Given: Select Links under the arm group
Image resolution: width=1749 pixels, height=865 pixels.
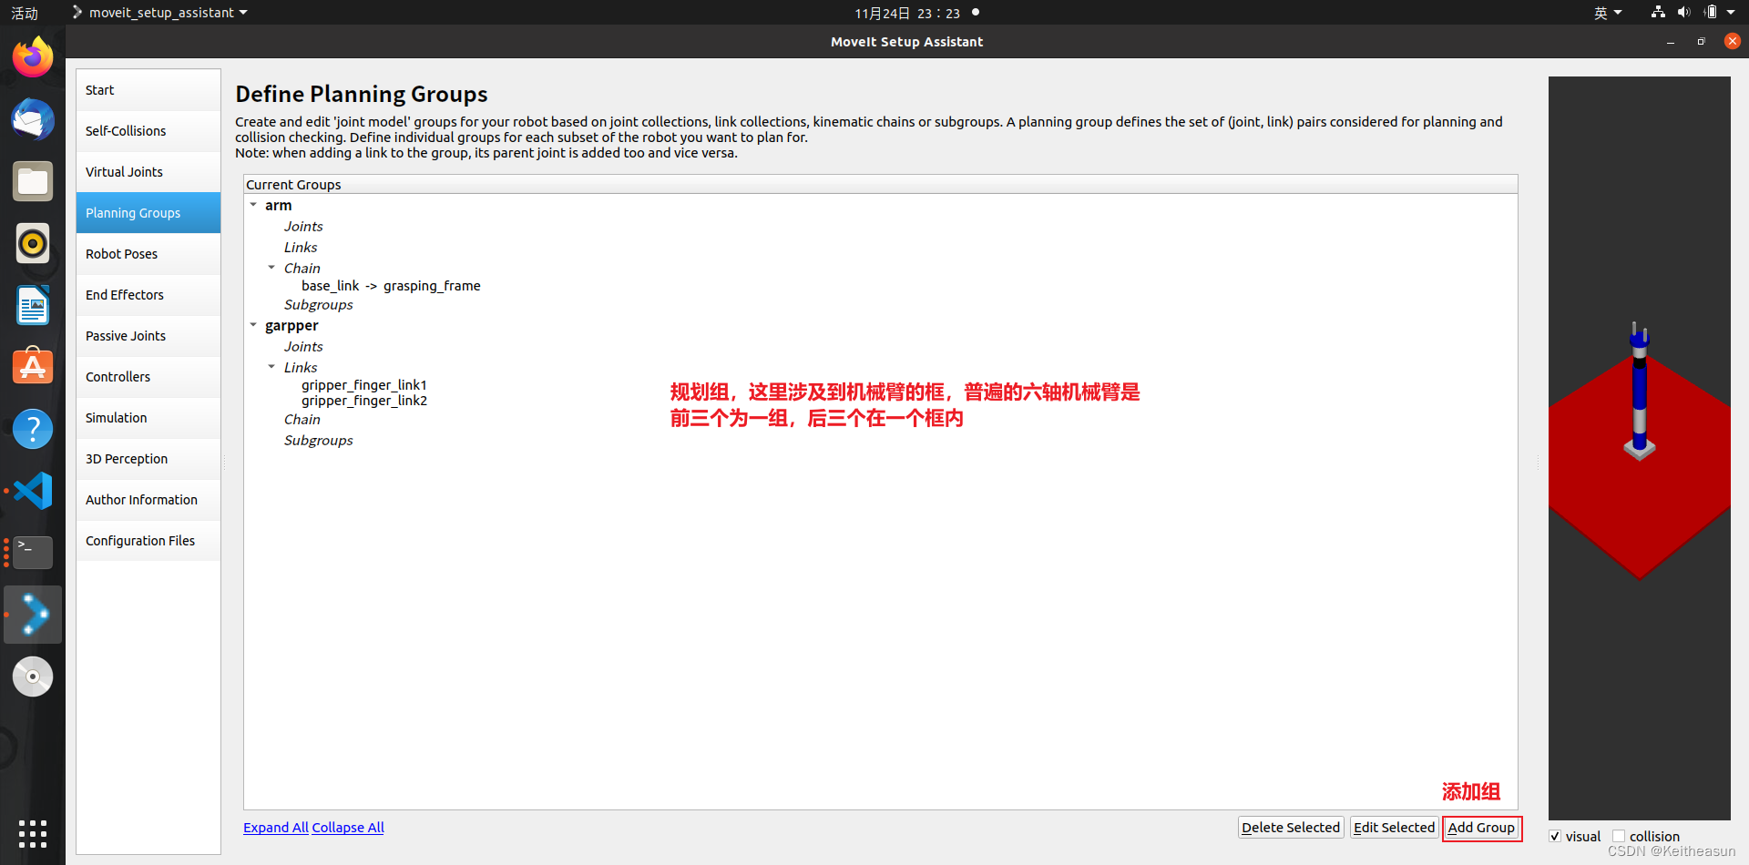Looking at the screenshot, I should 301,248.
